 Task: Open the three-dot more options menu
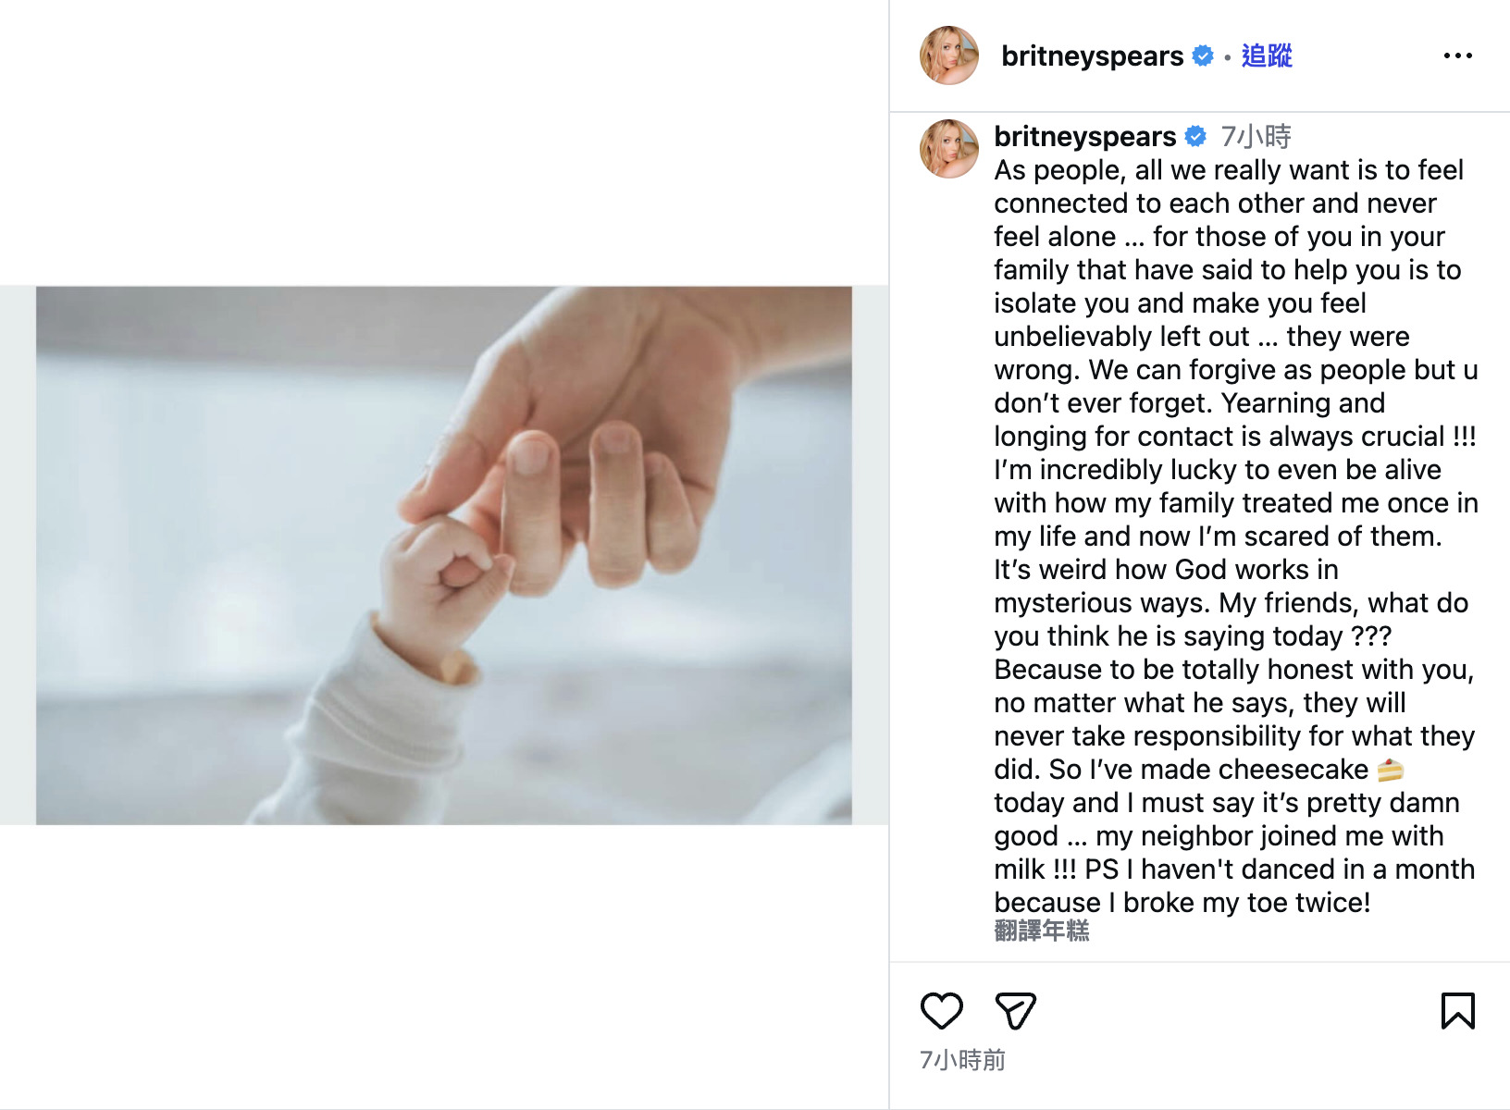[1457, 56]
